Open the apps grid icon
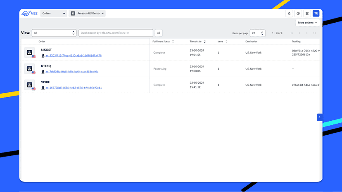This screenshot has width=342, height=192. [307, 14]
